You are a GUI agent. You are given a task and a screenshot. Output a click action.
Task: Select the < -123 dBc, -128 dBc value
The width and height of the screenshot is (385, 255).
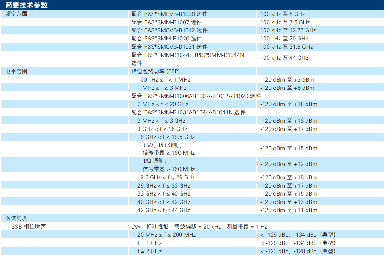298,251
